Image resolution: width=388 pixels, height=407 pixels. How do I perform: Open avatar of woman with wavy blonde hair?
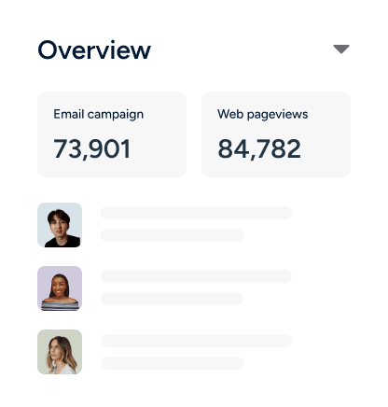click(x=60, y=352)
